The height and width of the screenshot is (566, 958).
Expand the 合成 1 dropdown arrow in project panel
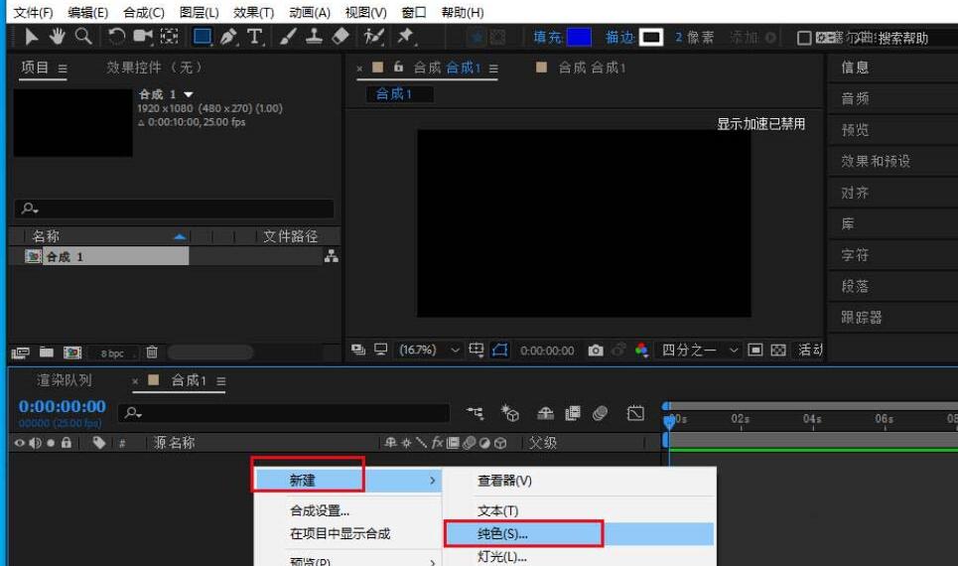coord(189,94)
